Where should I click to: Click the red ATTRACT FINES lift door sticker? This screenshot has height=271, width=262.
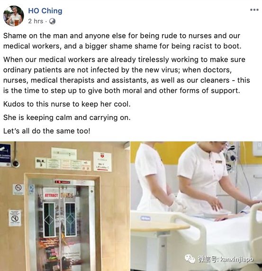pyautogui.click(x=59, y=195)
